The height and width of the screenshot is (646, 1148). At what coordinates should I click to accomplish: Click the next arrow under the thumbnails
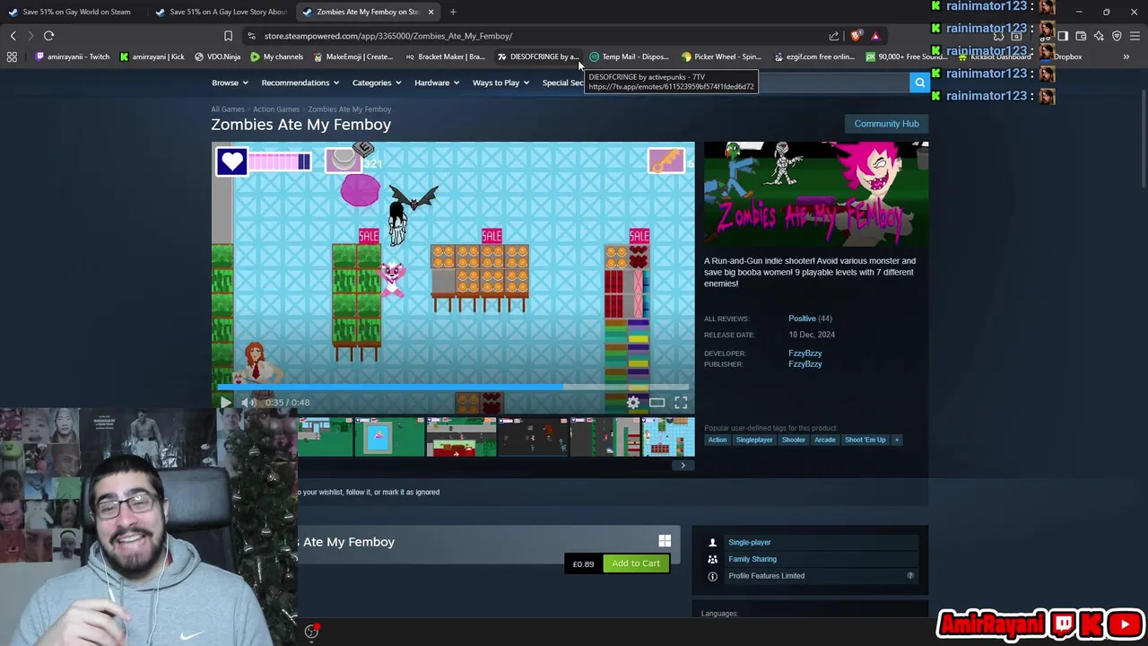pos(683,465)
